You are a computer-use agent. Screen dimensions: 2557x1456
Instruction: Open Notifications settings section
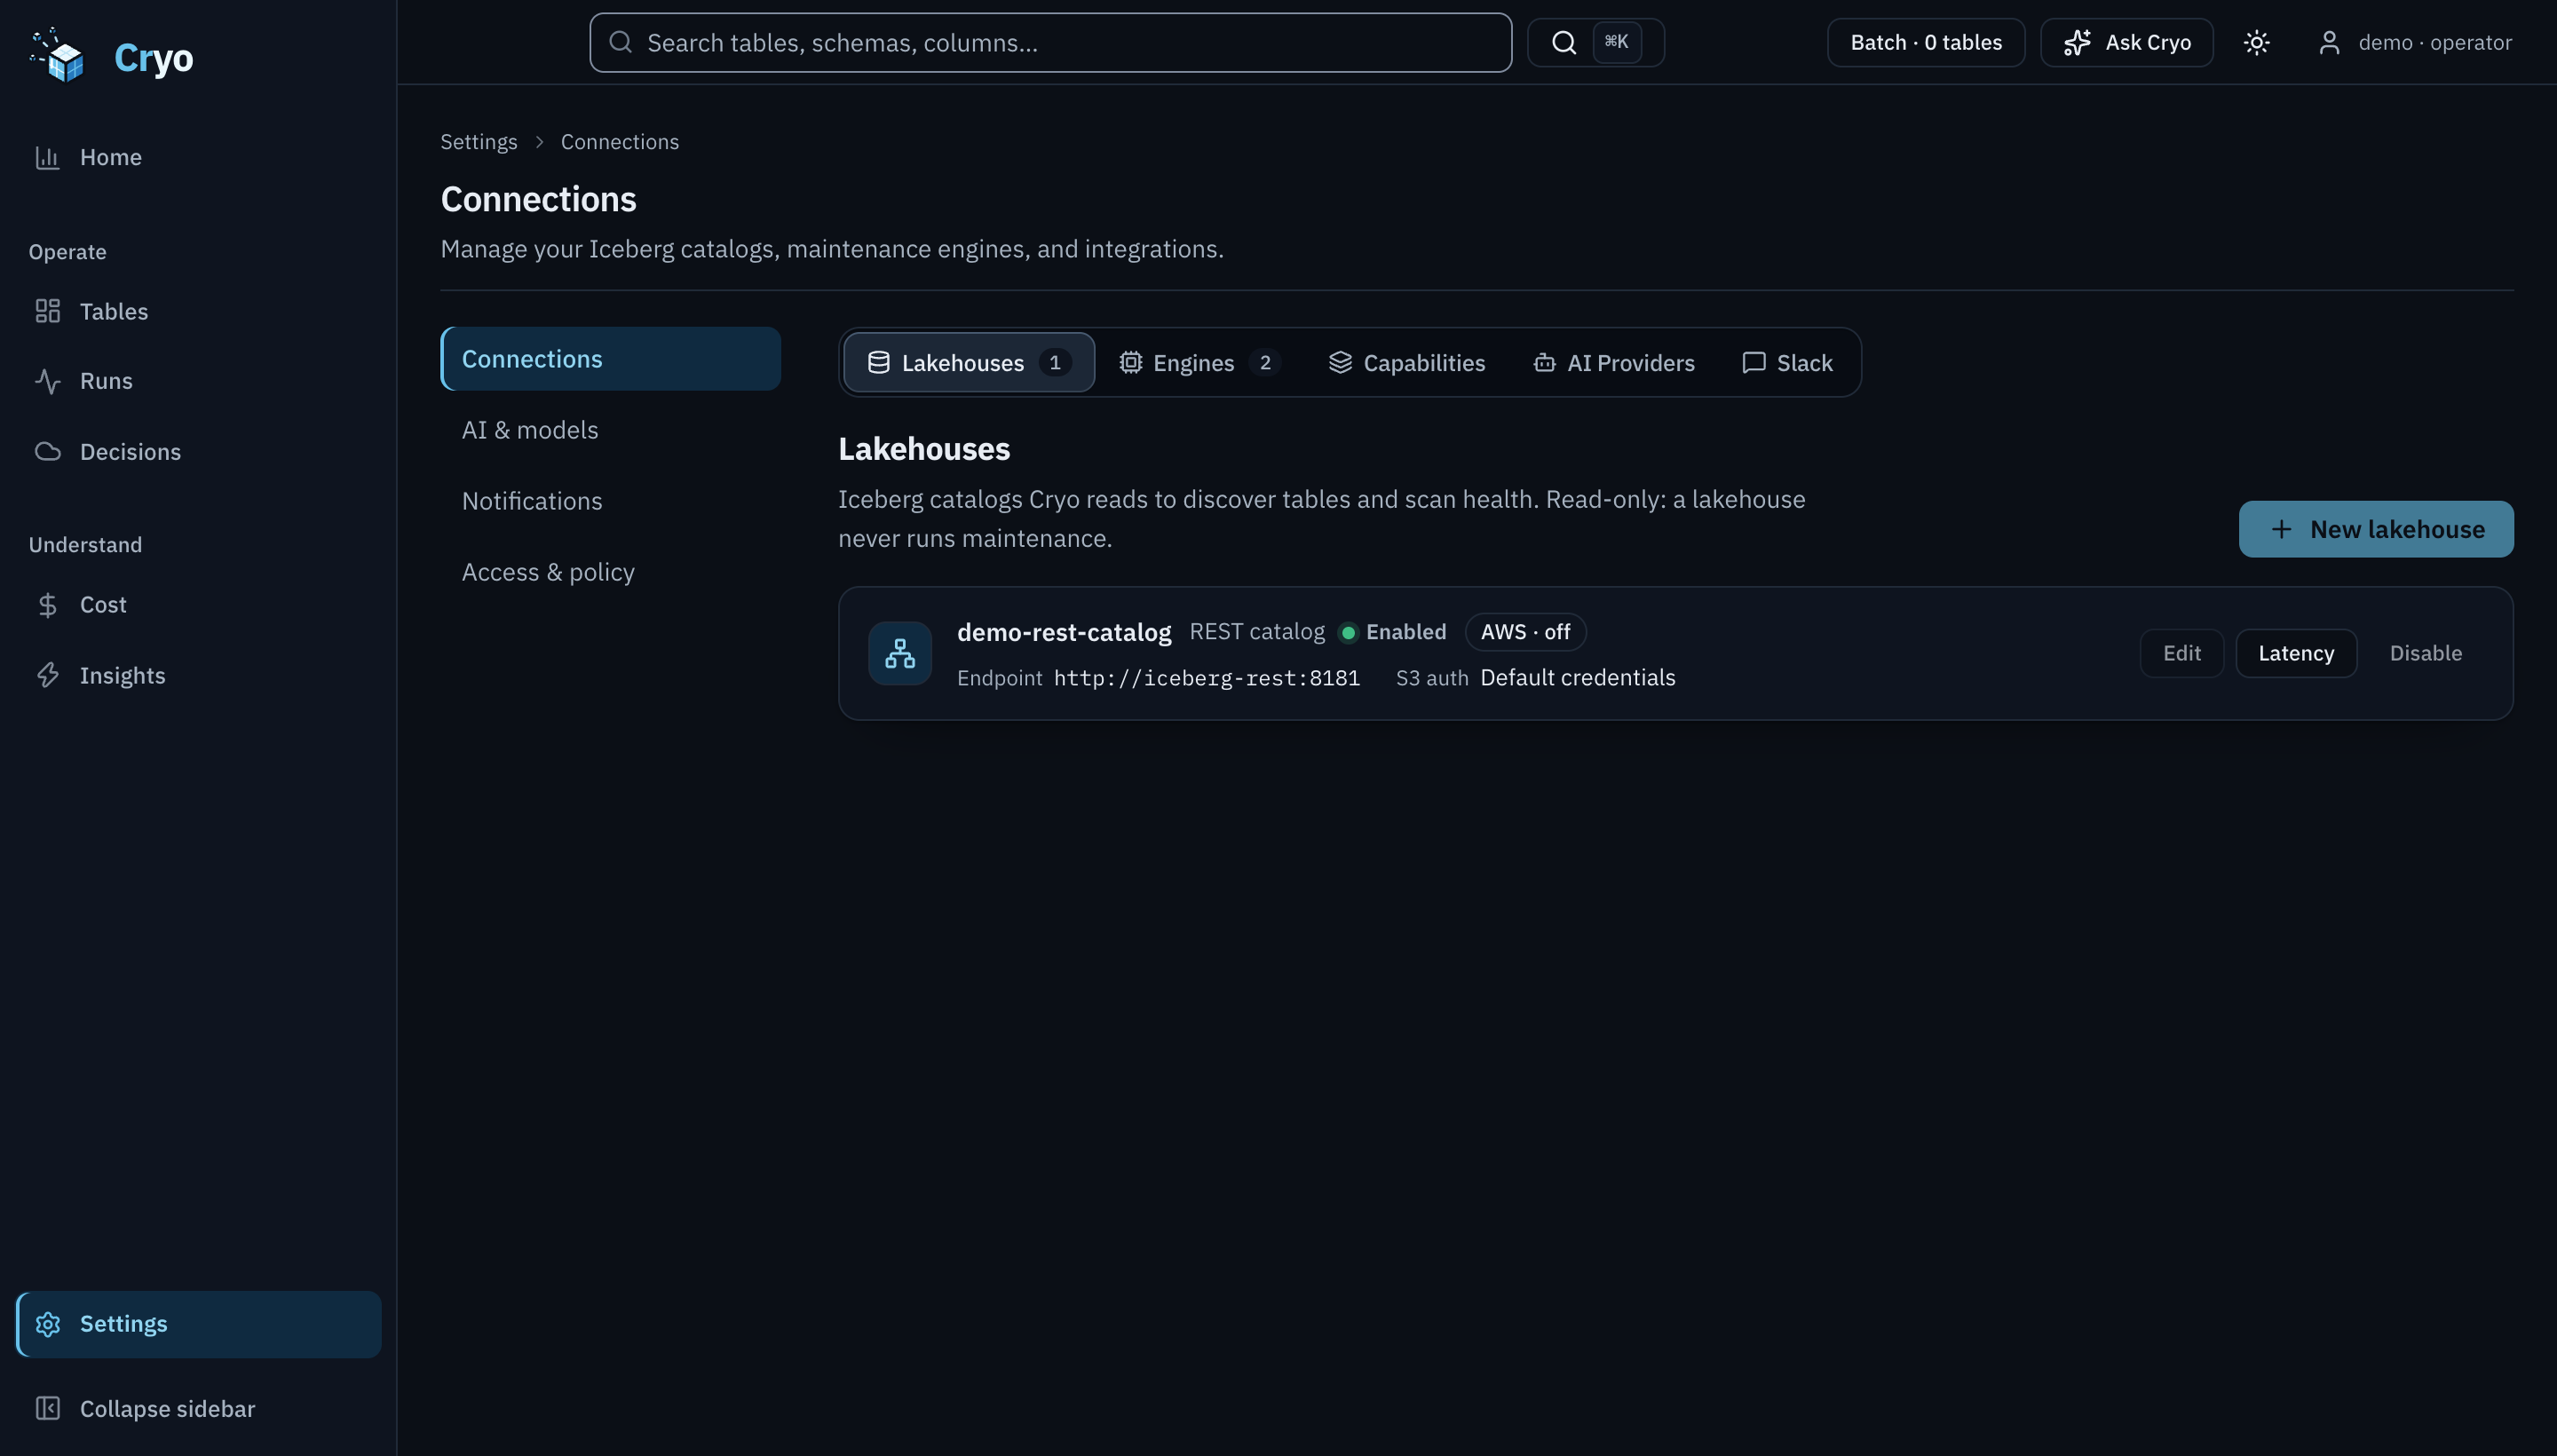(610, 501)
